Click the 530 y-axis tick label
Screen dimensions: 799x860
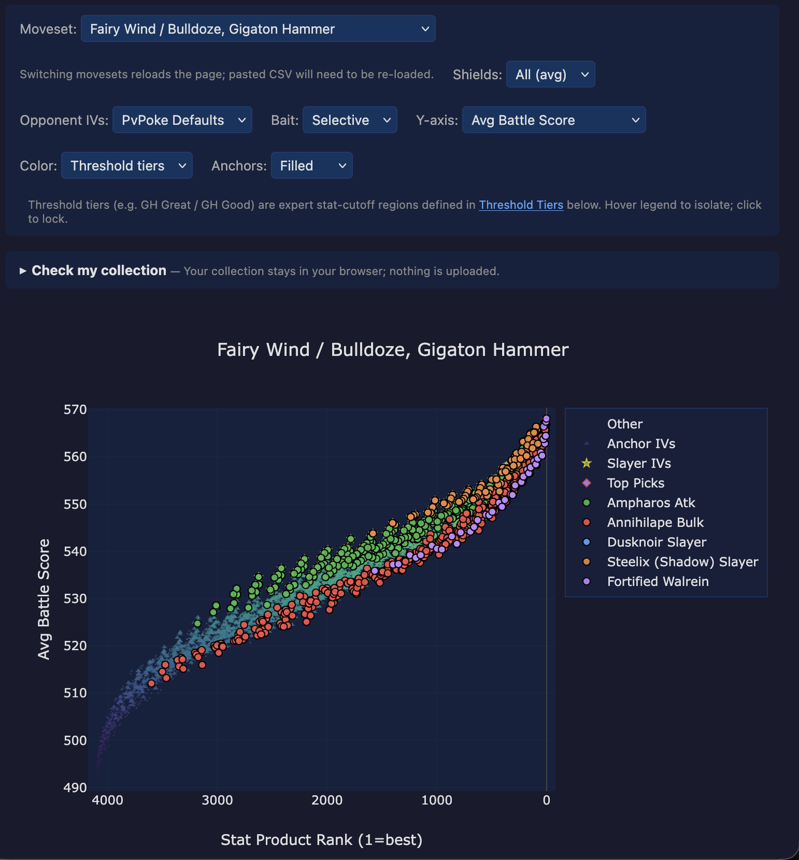pos(75,598)
